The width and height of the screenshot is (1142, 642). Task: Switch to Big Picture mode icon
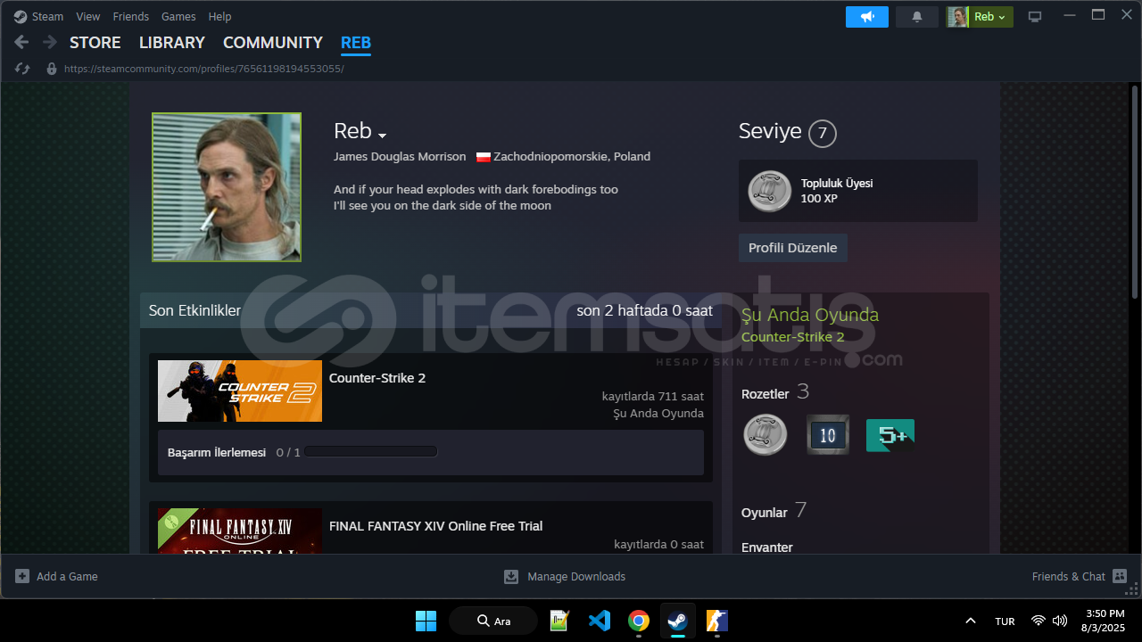(x=1035, y=17)
